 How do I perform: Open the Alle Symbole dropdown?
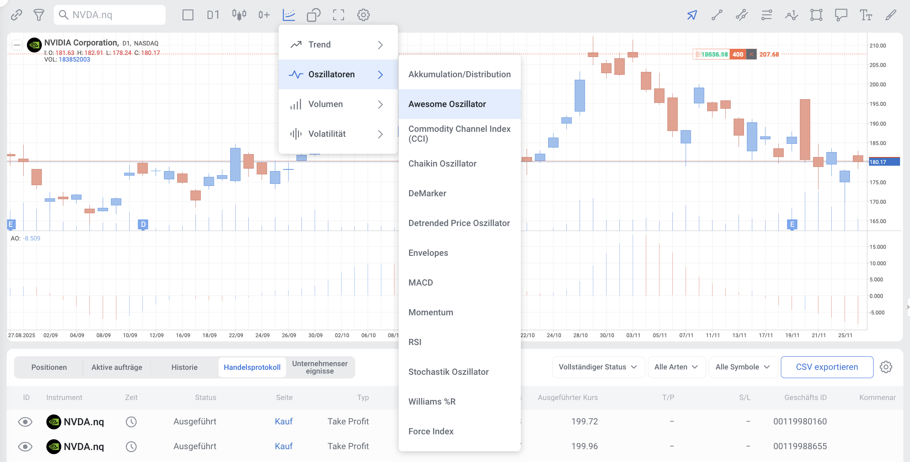point(742,367)
